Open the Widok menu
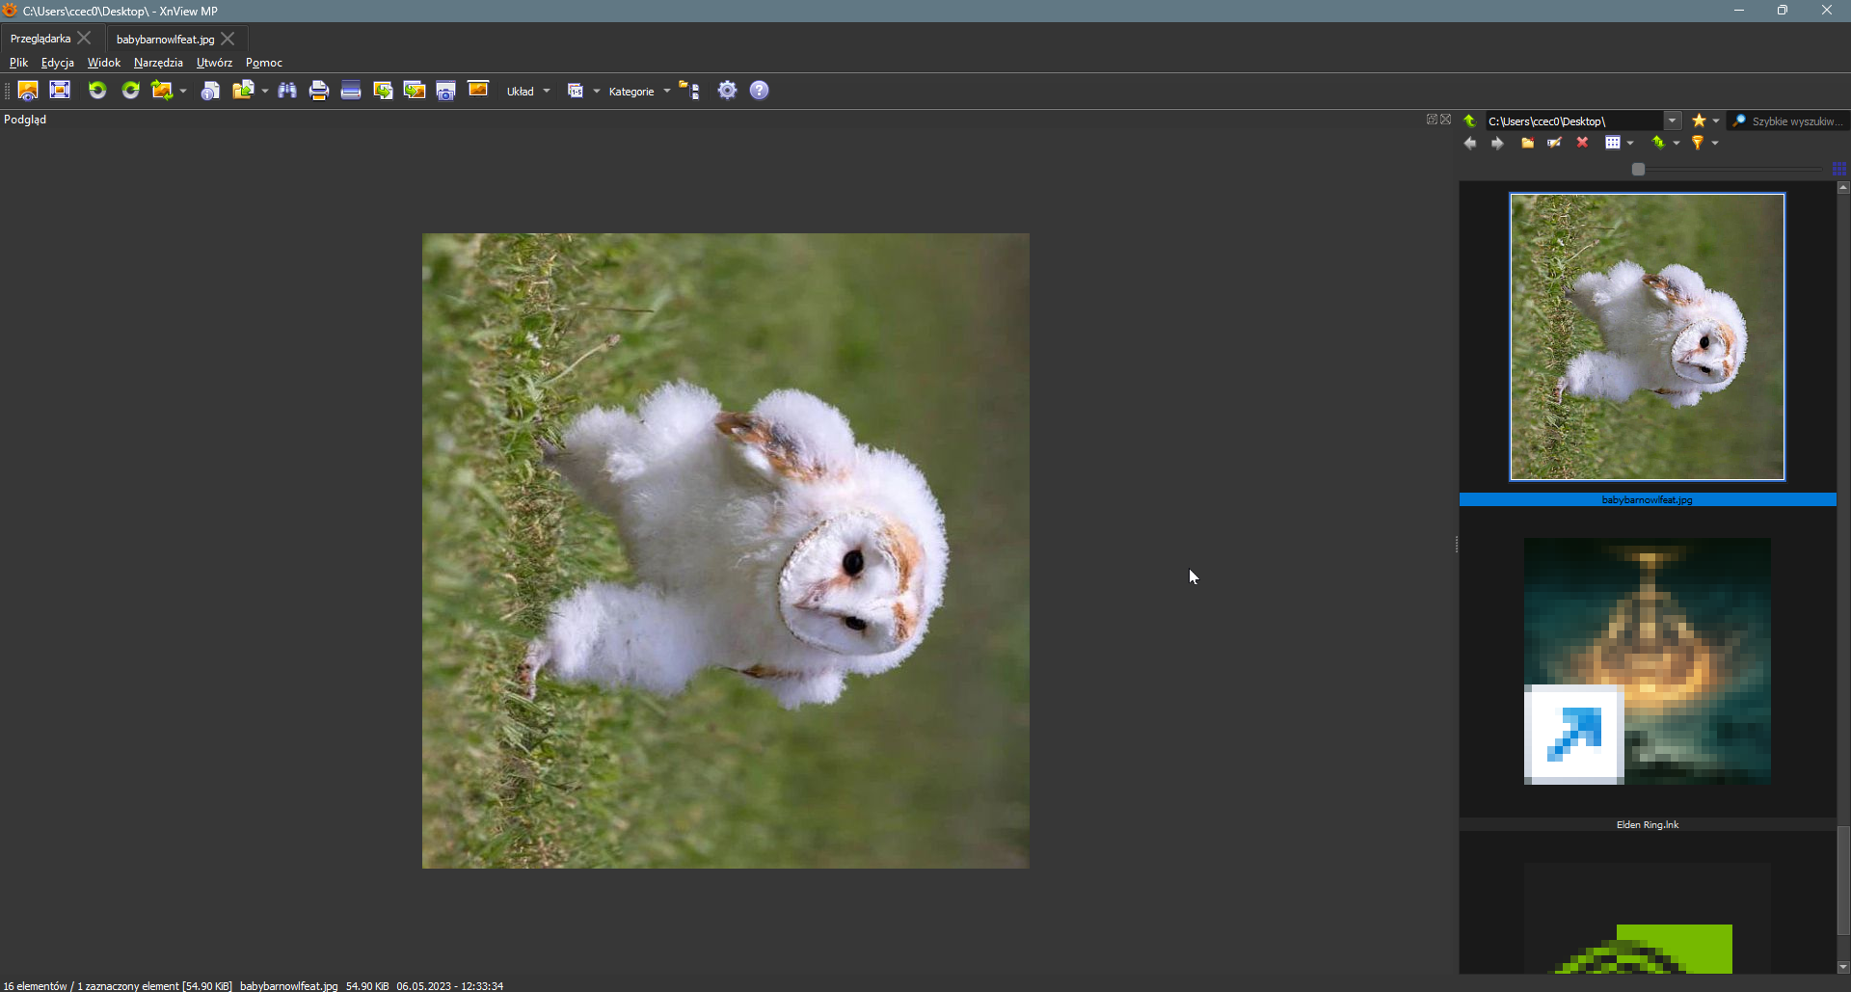The height and width of the screenshot is (992, 1851). click(104, 63)
